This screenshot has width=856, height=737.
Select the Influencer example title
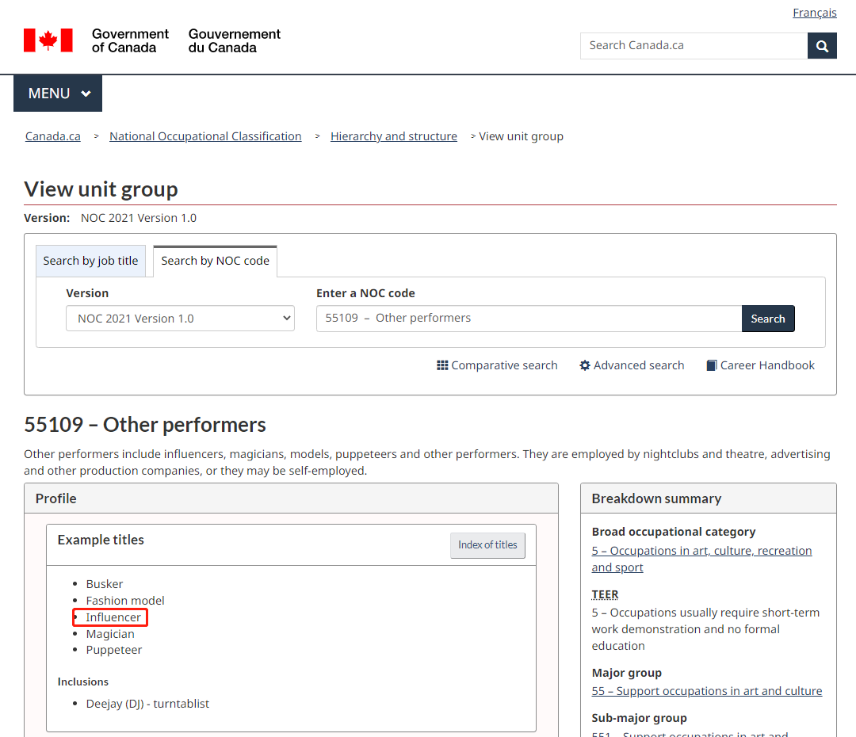113,617
